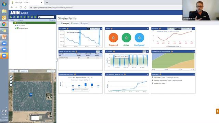Click View on Week of June 08 widget
The height and width of the screenshot is (123, 219).
(x=98, y=52)
